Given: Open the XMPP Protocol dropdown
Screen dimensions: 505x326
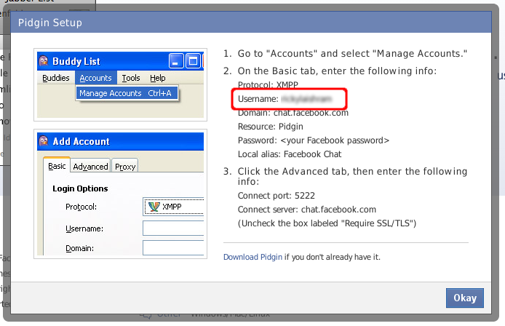Looking at the screenshot, I should click(x=173, y=207).
